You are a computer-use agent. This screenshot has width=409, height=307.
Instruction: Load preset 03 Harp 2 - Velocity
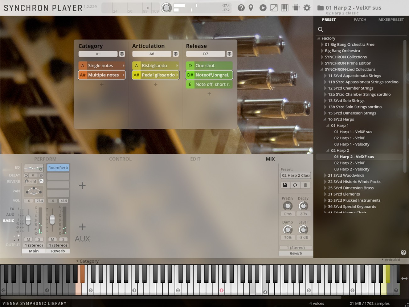click(351, 169)
